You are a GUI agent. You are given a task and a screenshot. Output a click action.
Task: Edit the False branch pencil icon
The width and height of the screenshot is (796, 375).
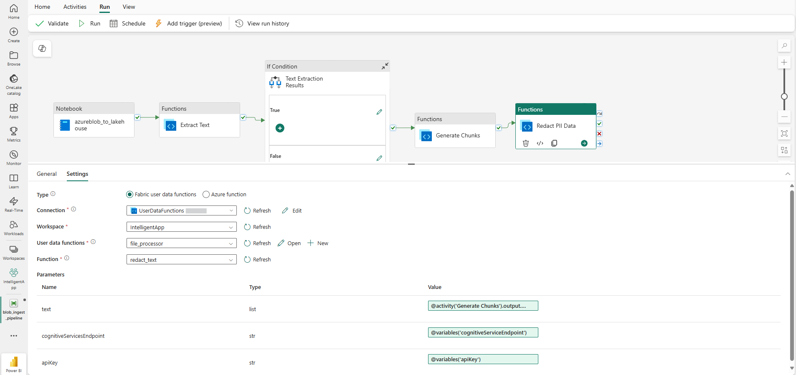(379, 158)
